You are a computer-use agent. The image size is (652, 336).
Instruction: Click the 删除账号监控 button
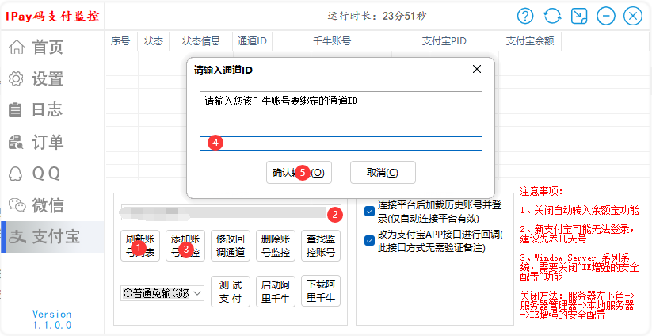[x=276, y=246]
